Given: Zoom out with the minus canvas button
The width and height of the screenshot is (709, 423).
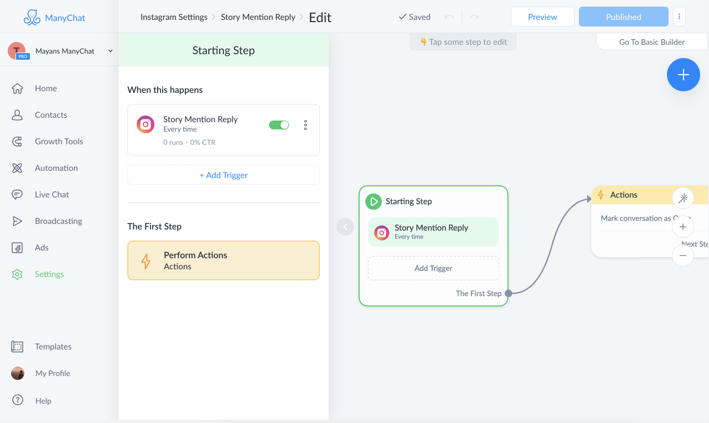Looking at the screenshot, I should point(683,255).
